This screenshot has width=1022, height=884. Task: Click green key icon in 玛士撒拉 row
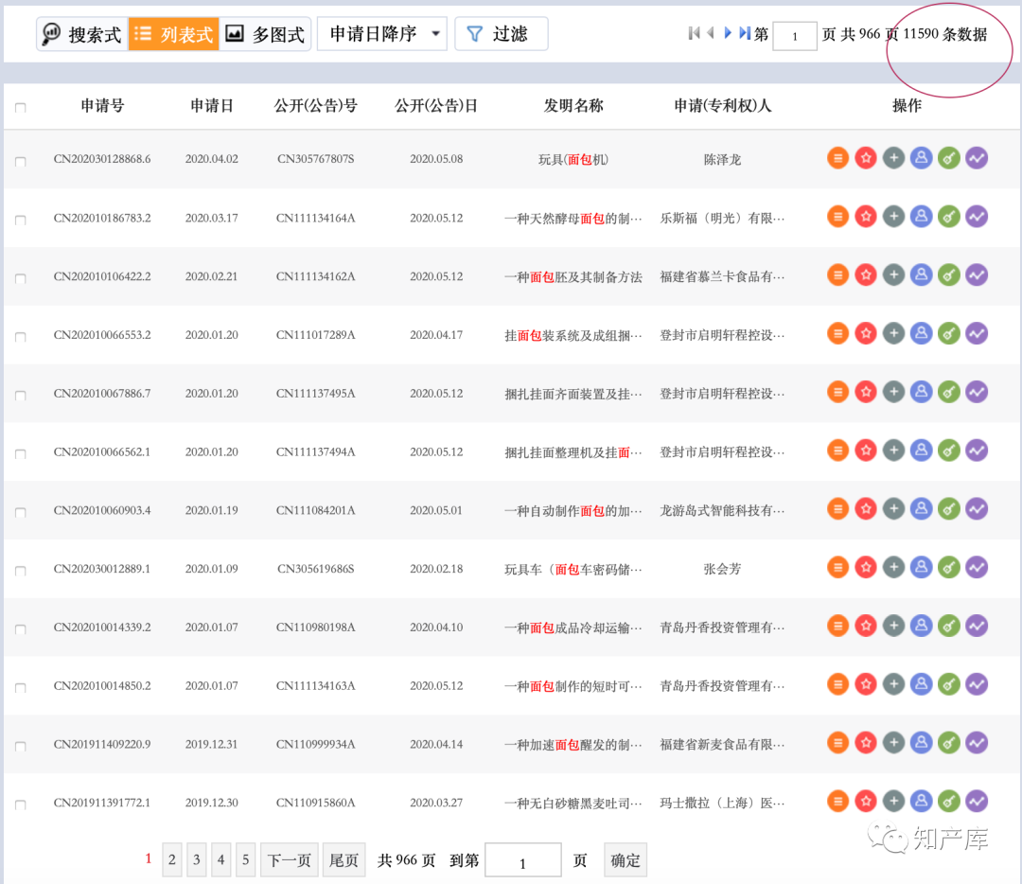click(x=949, y=802)
